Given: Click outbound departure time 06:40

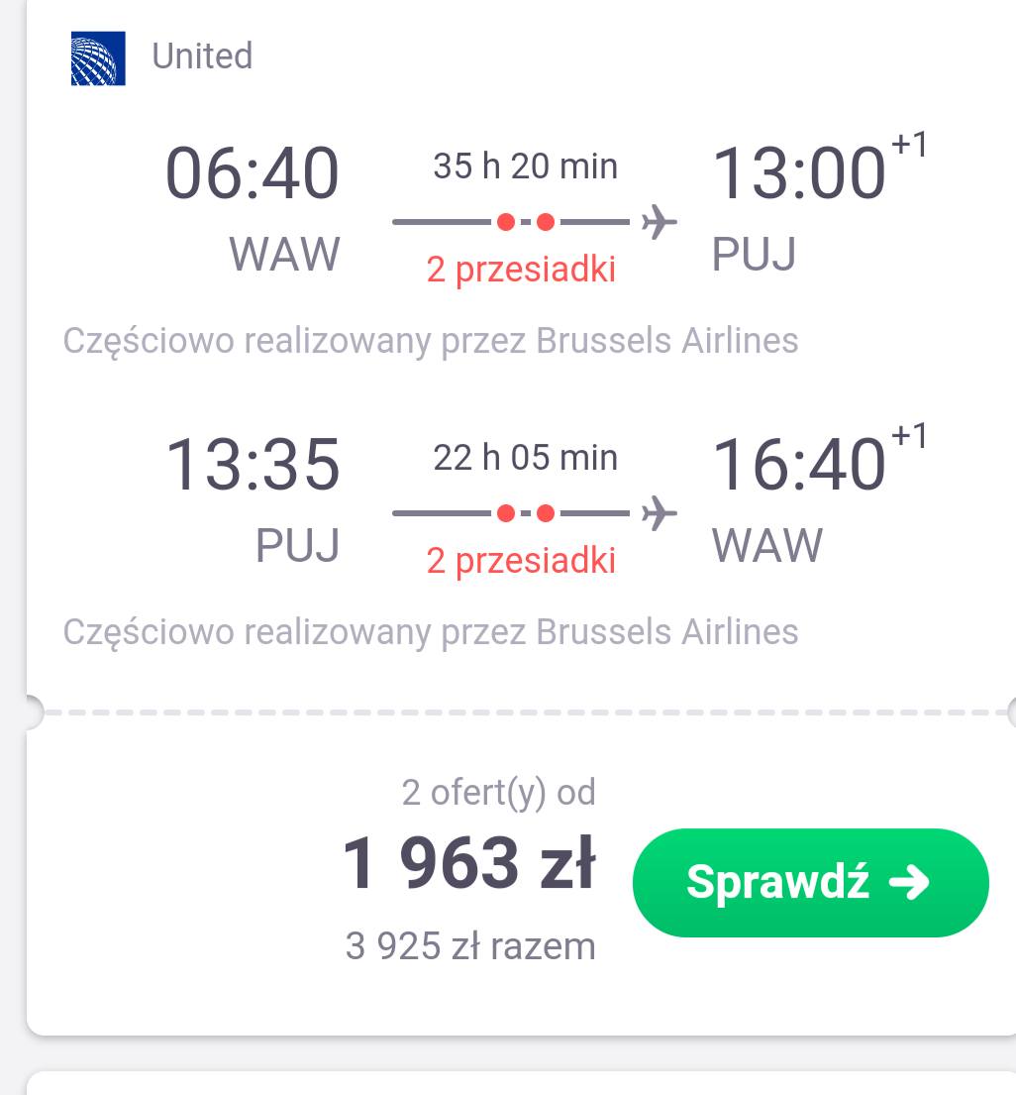Looking at the screenshot, I should [x=253, y=172].
